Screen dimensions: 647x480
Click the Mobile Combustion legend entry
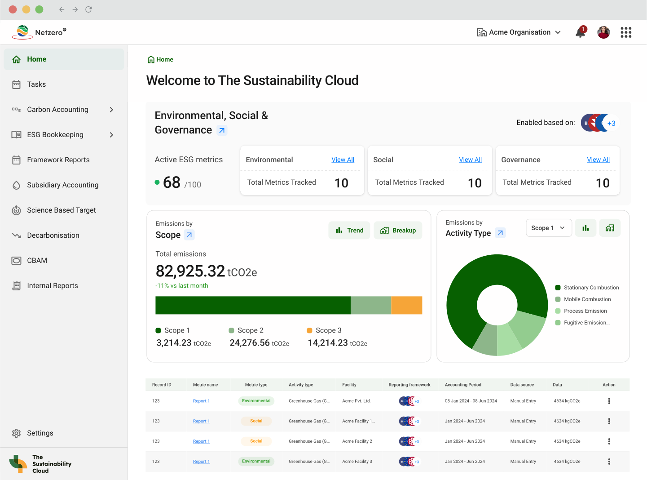[x=583, y=299]
